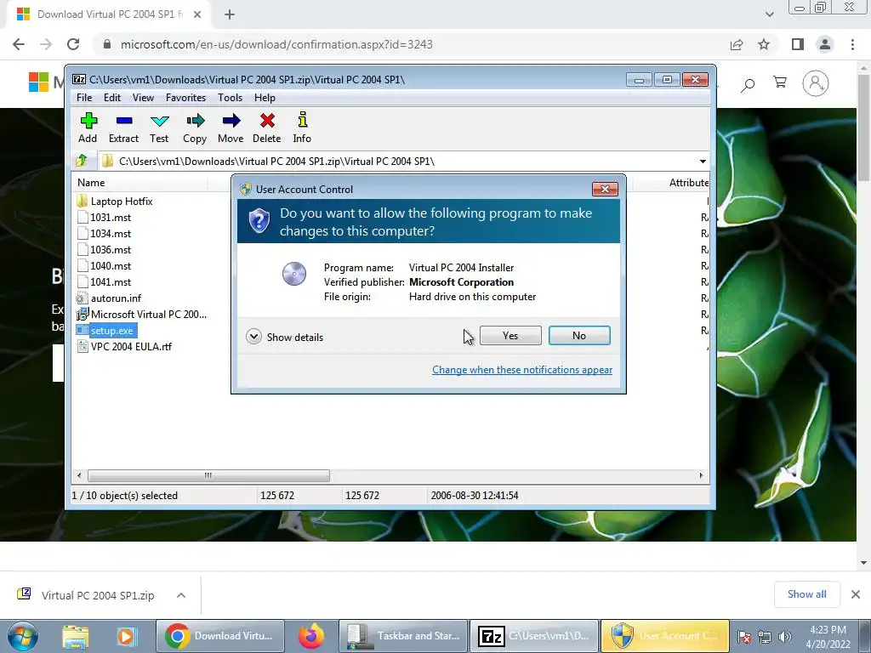Open Windows Explorer from the taskbar

pos(76,636)
